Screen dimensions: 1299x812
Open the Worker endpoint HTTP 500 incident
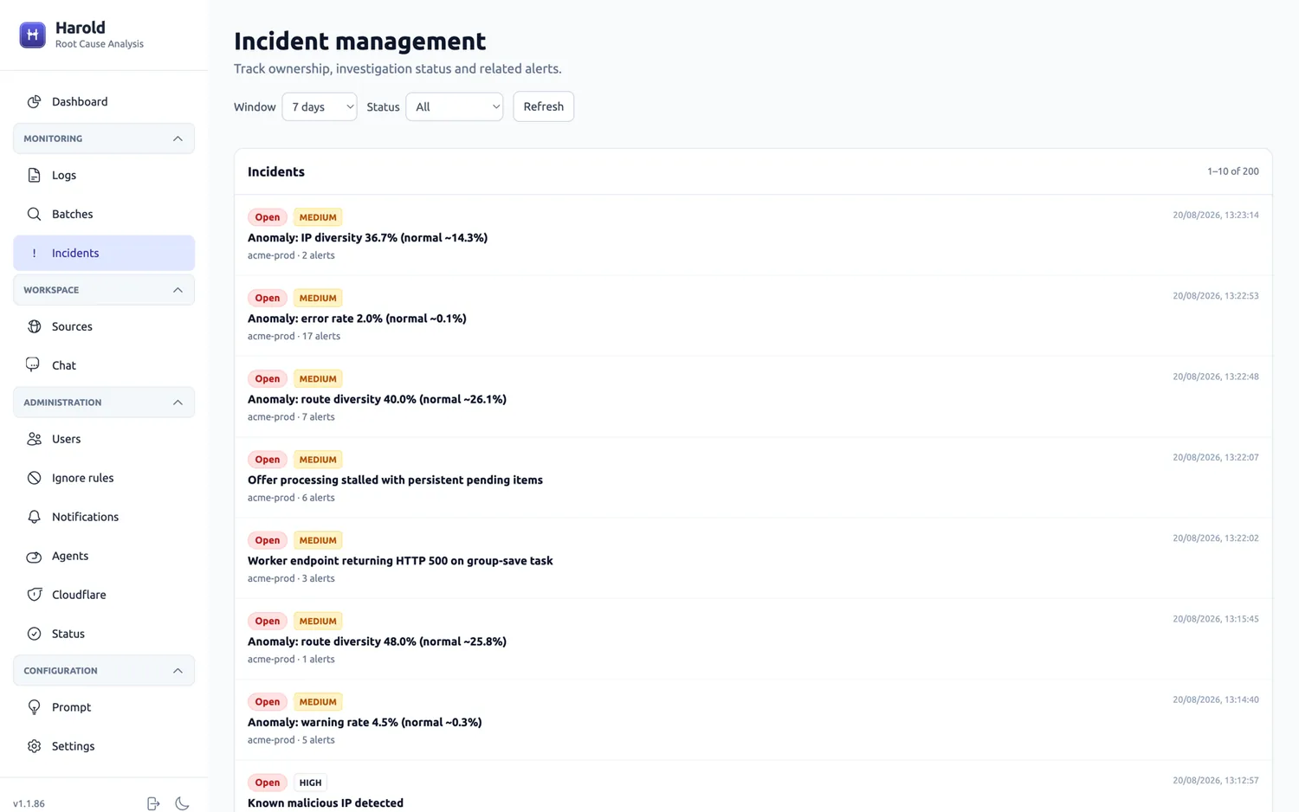tap(753, 558)
